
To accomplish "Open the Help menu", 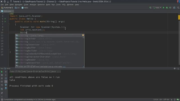I will pyautogui.click(x=77, y=4).
